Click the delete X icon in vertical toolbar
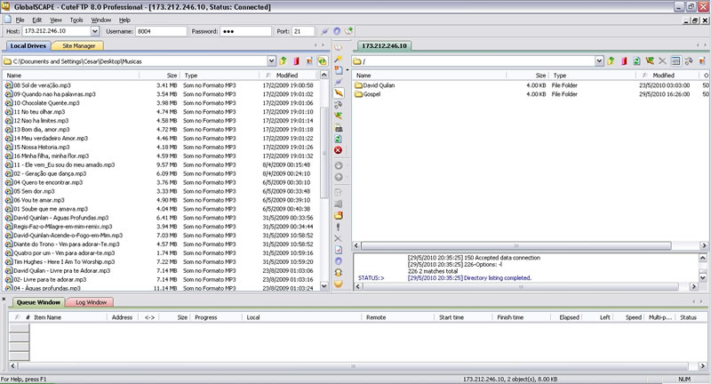 coord(338,238)
